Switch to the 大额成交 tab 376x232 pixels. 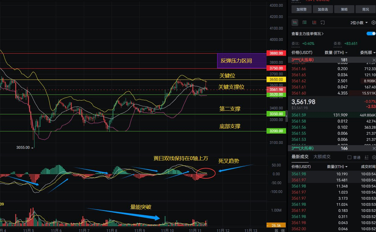click(322, 157)
